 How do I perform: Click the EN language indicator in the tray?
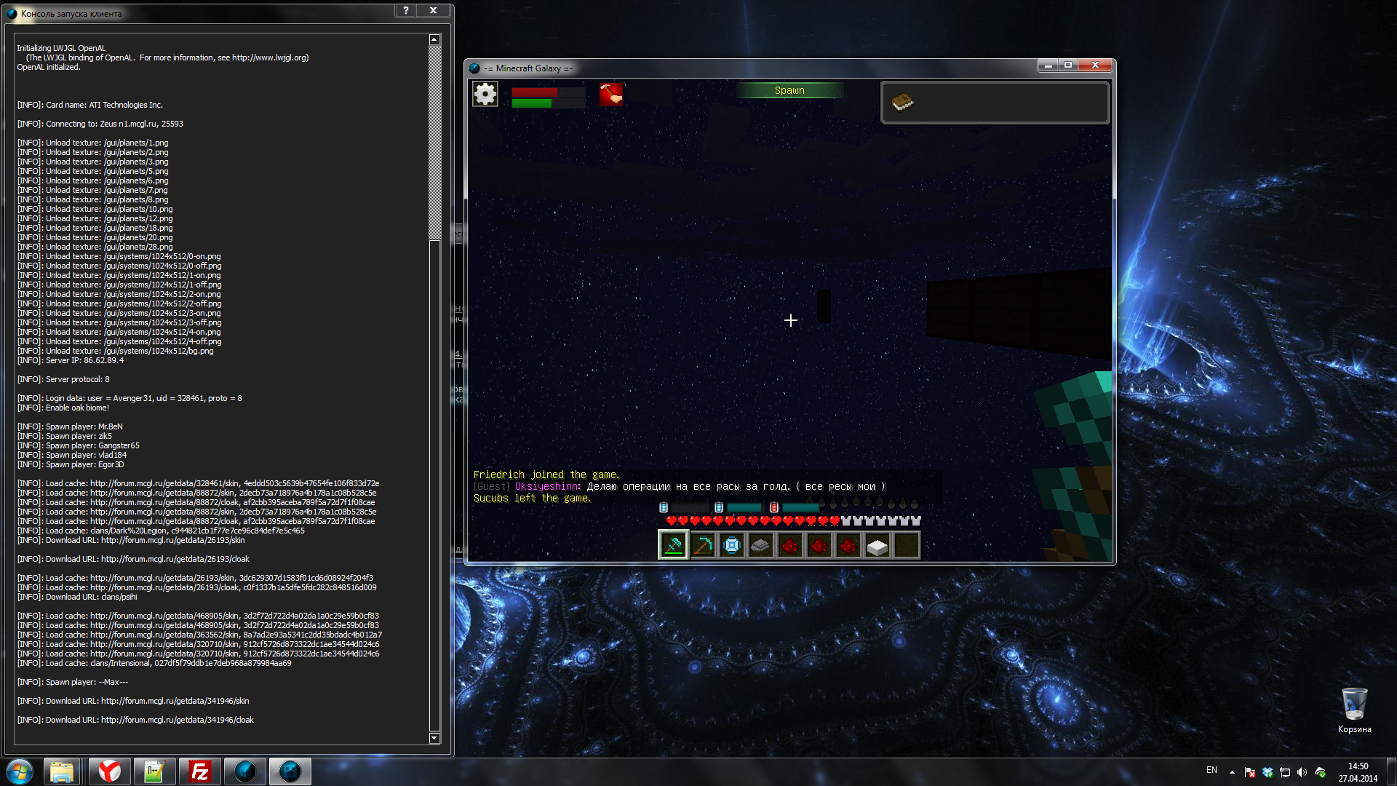1211,770
